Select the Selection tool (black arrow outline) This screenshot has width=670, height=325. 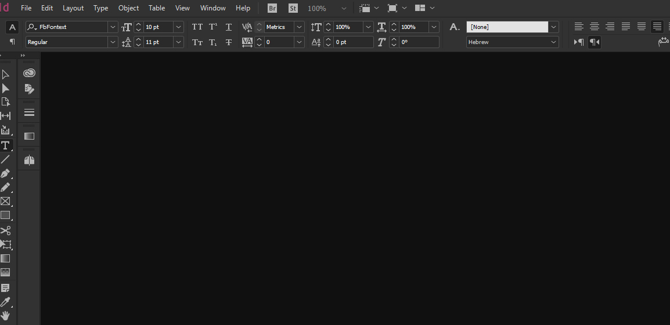pos(6,74)
